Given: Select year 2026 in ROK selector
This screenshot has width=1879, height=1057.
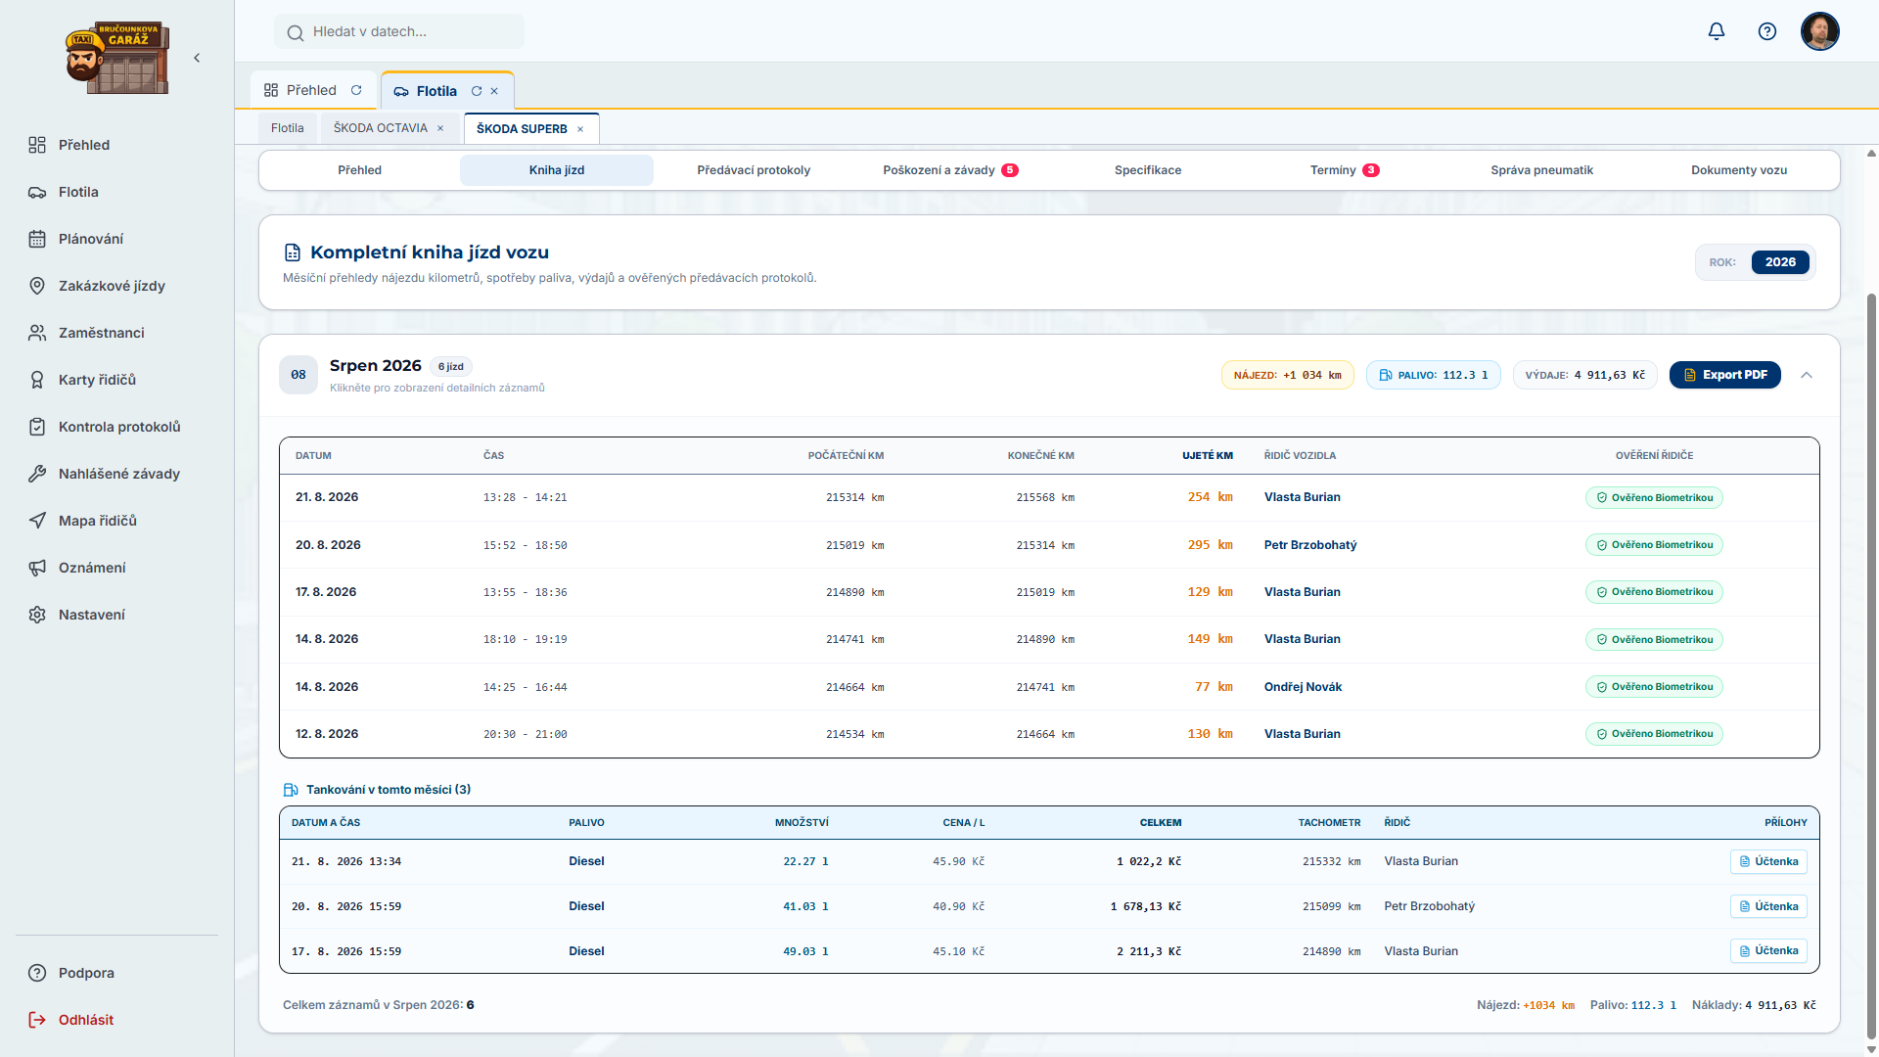Looking at the screenshot, I should click(x=1780, y=262).
